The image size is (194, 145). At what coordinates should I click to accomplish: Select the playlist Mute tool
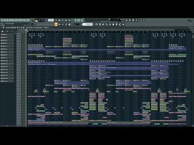coord(13,28)
